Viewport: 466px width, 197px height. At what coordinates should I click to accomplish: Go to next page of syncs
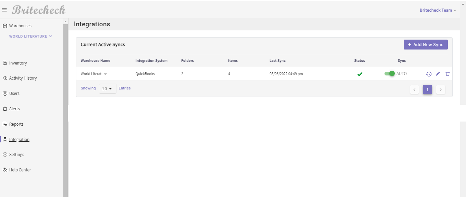pyautogui.click(x=441, y=90)
